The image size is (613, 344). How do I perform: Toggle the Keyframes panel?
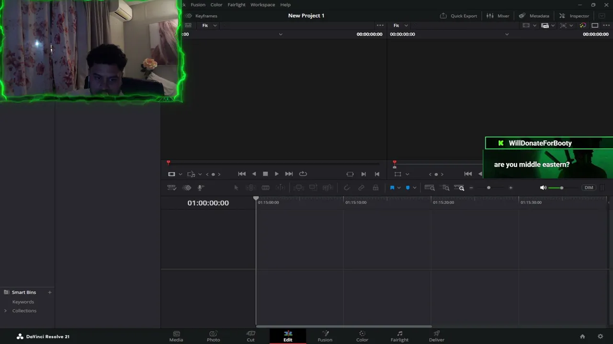(x=201, y=16)
